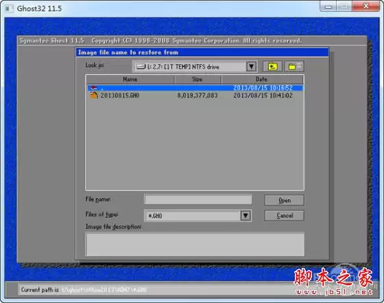Image resolution: width=384 pixels, height=303 pixels.
Task: Click the 20130815.GHO file icon
Action: point(95,95)
